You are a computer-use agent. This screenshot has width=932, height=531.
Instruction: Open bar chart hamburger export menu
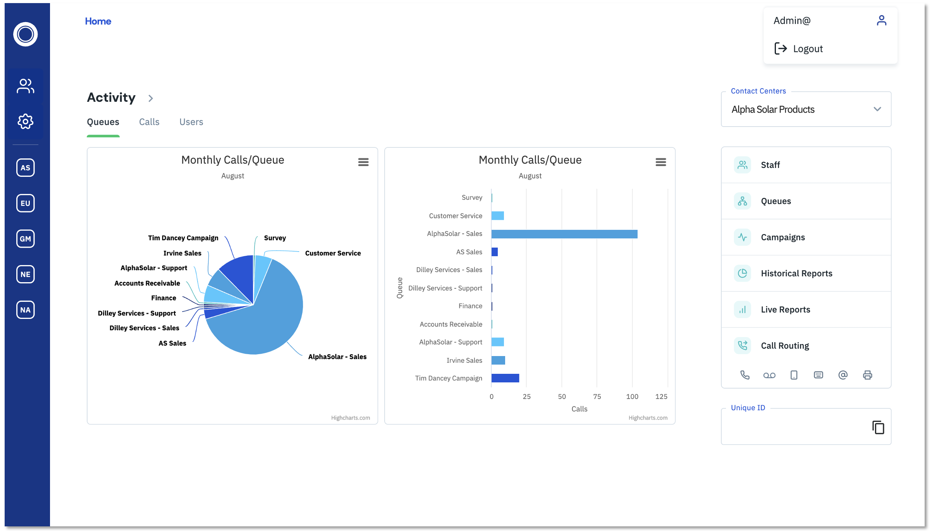660,162
